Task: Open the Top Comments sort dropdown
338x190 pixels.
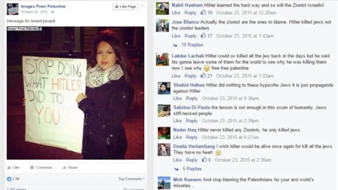Action: 131,179
